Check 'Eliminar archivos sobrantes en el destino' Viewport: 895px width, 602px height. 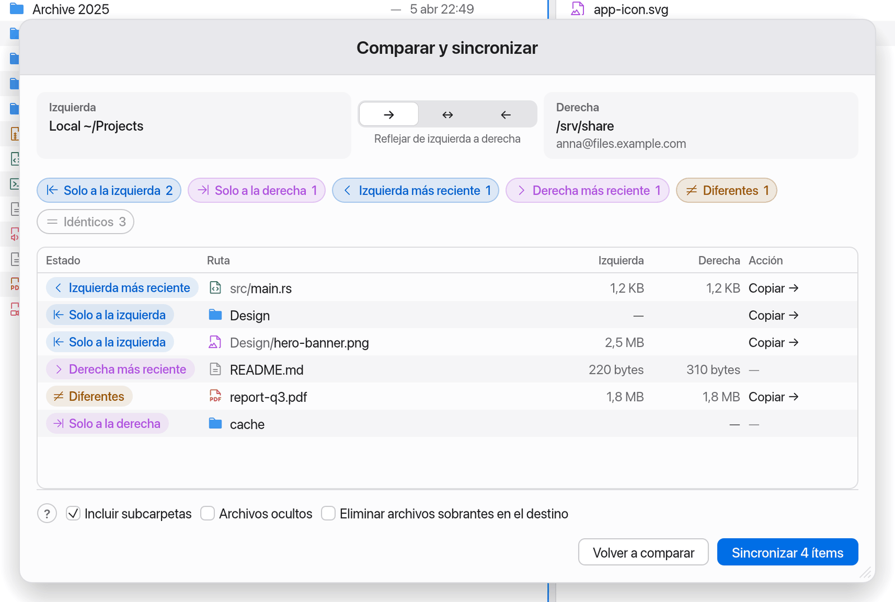[x=328, y=514]
